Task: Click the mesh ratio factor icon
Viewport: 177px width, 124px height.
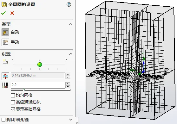Action: pyautogui.click(x=5, y=85)
